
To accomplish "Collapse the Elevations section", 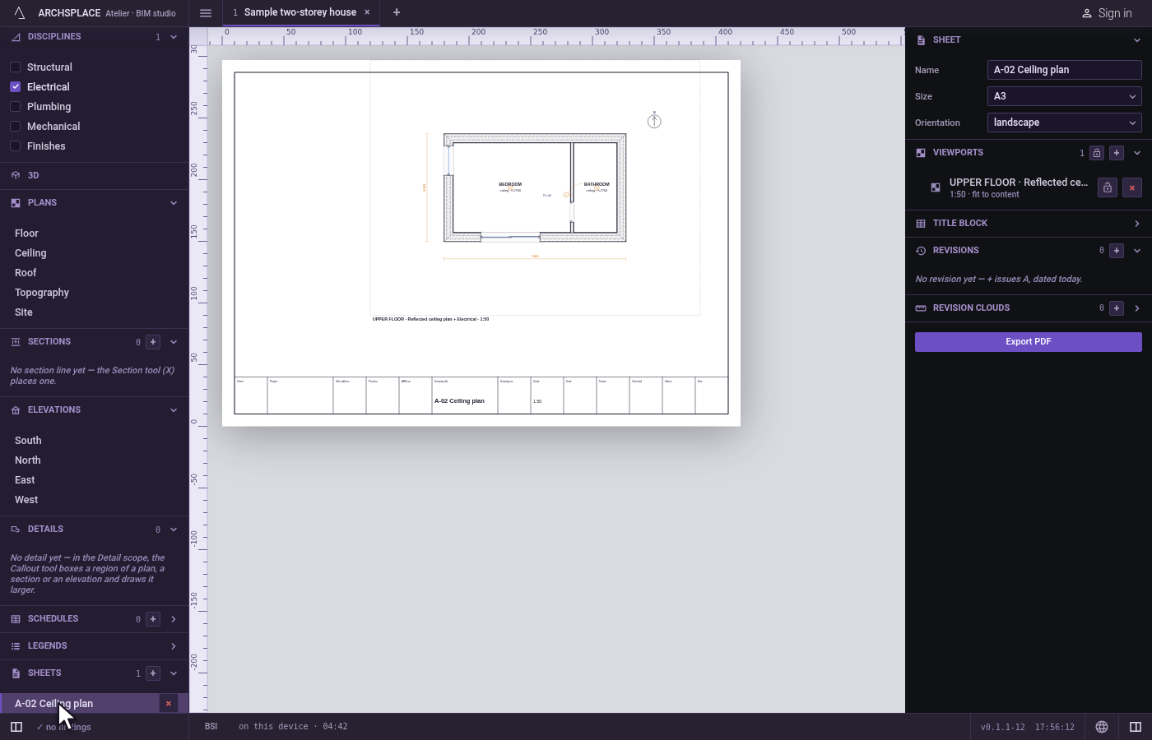I will pos(174,410).
